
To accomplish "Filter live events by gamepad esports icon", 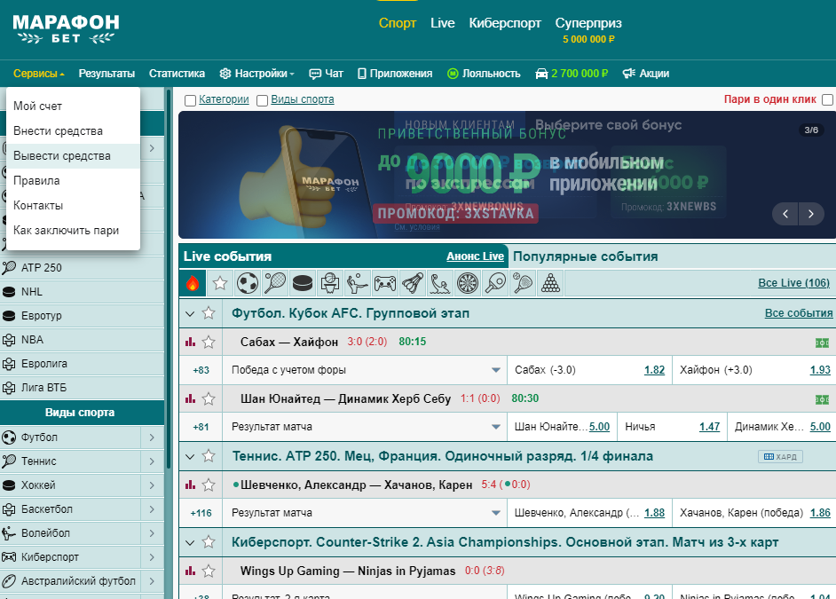I will [x=385, y=283].
